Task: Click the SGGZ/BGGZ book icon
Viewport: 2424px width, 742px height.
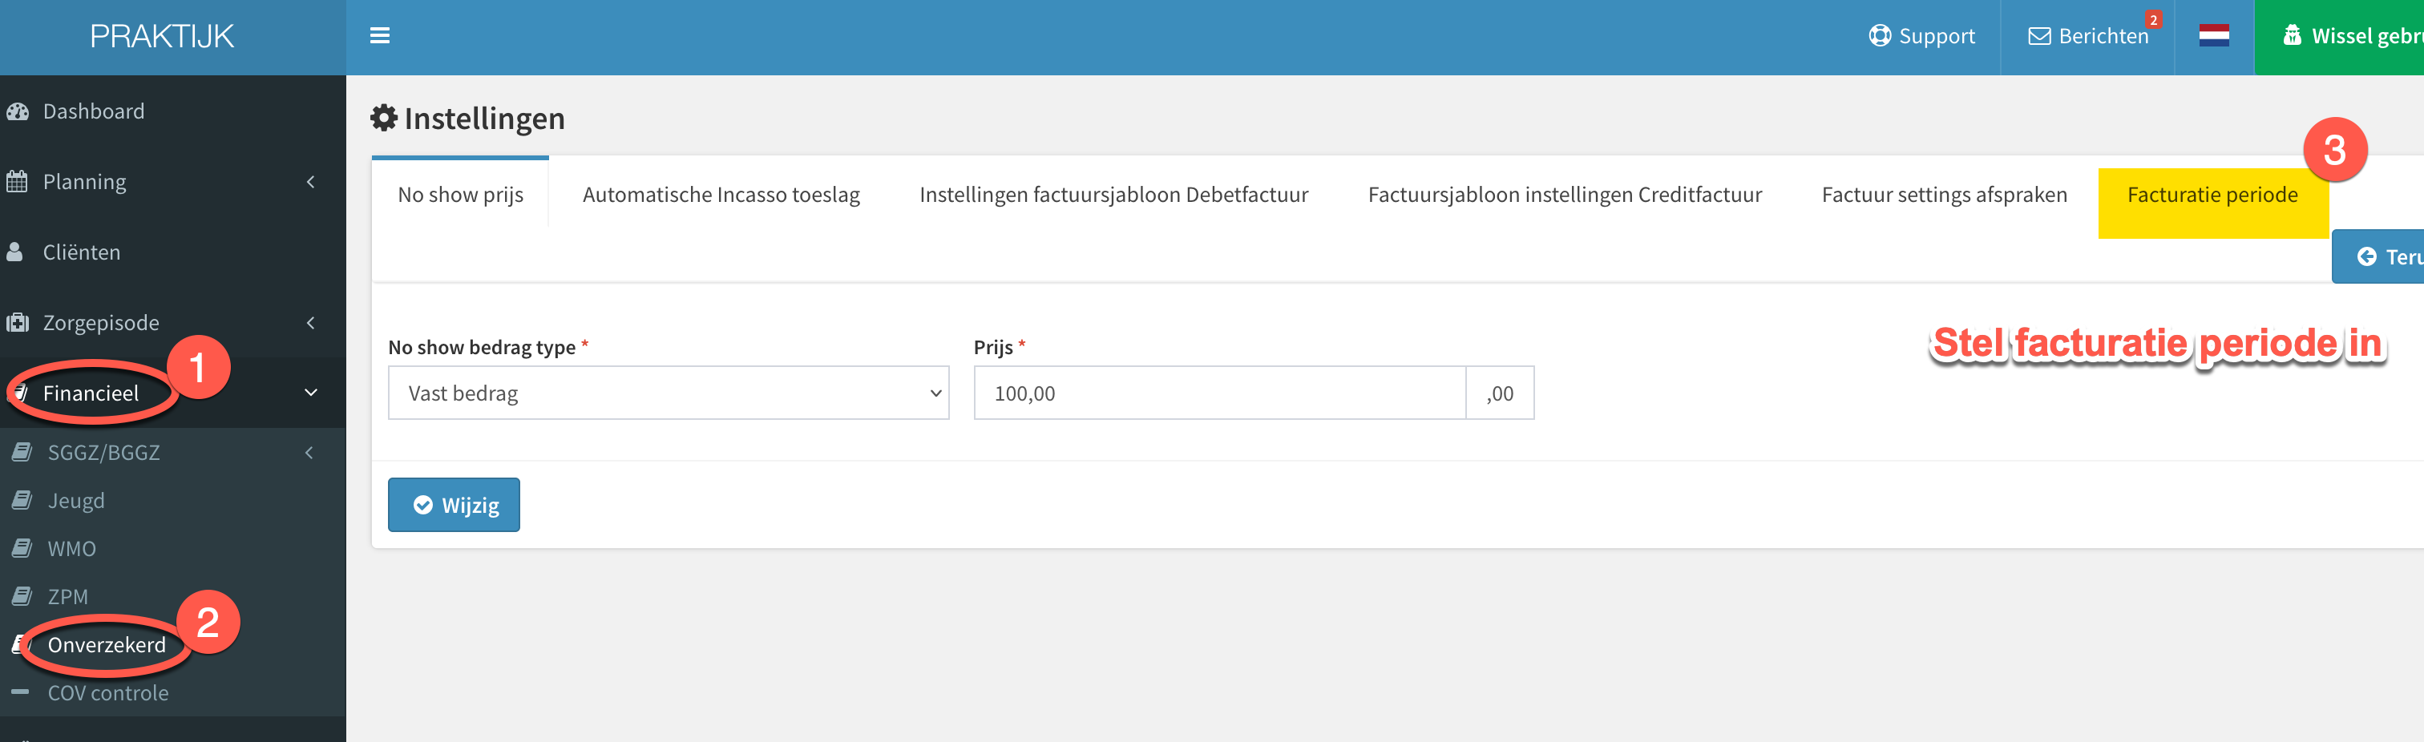Action: coord(22,453)
